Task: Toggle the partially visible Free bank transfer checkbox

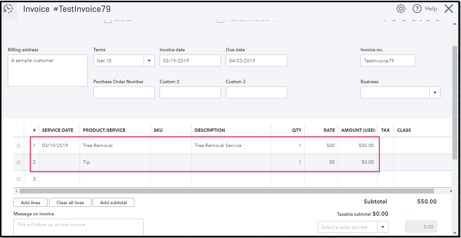Action: point(221,20)
